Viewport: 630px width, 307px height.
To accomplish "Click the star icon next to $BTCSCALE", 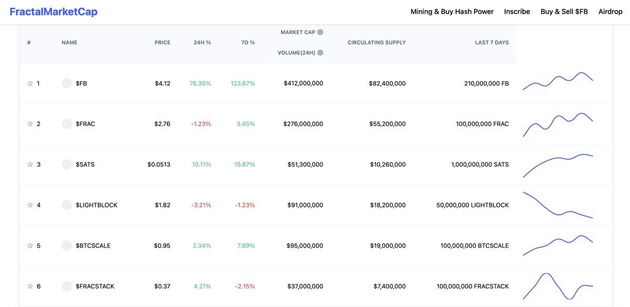I will point(30,245).
